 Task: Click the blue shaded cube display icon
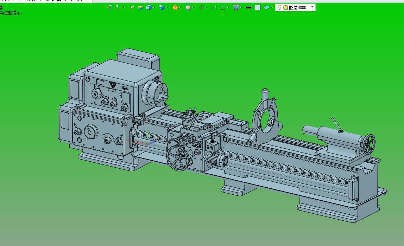pos(149,7)
